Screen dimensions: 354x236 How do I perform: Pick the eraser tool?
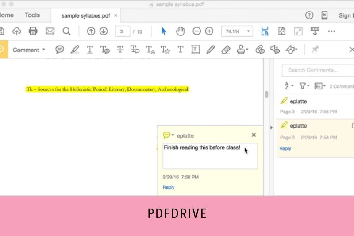[x=226, y=50]
